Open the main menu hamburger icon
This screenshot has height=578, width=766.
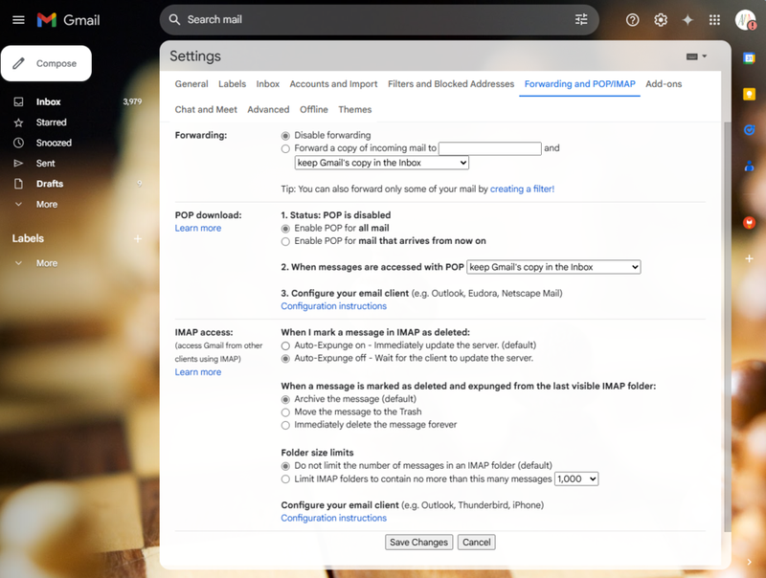point(18,20)
